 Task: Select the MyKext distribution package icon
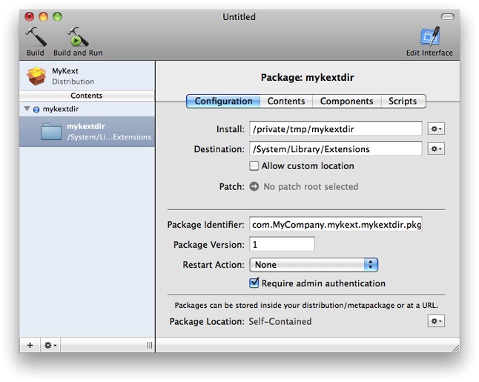(37, 76)
